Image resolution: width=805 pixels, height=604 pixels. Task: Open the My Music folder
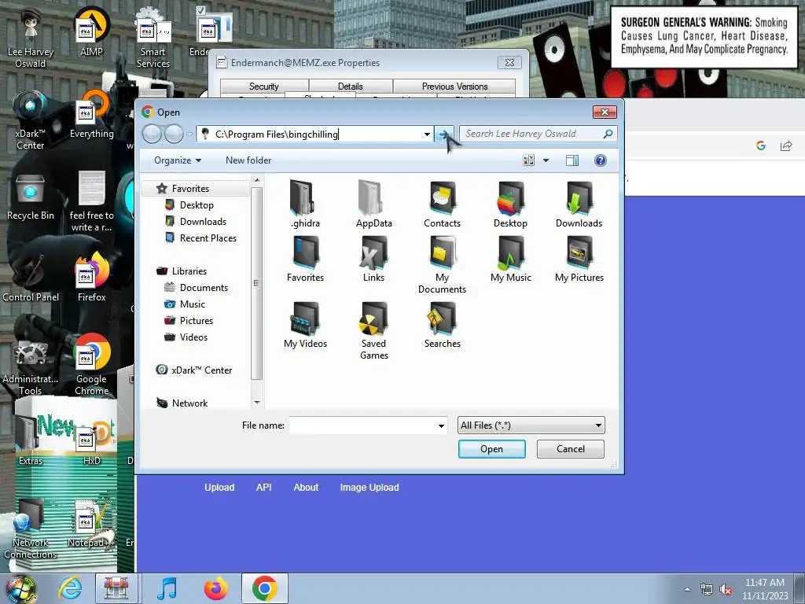[x=510, y=258]
